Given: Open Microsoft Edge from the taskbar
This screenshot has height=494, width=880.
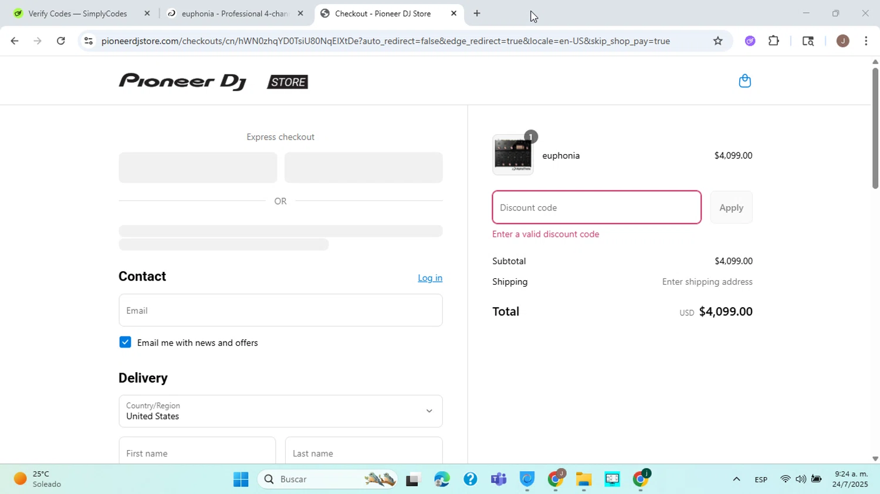Looking at the screenshot, I should (x=442, y=479).
